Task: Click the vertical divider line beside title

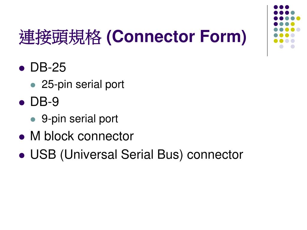Action: pyautogui.click(x=267, y=31)
